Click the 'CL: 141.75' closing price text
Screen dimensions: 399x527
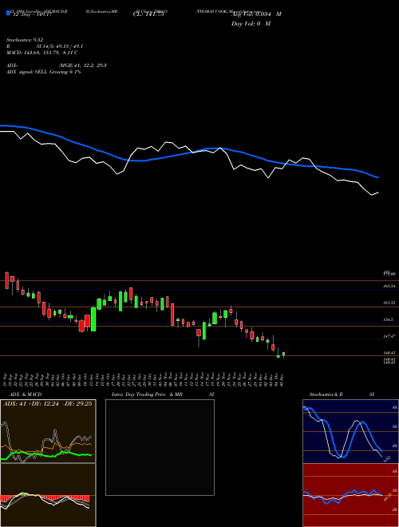(148, 14)
